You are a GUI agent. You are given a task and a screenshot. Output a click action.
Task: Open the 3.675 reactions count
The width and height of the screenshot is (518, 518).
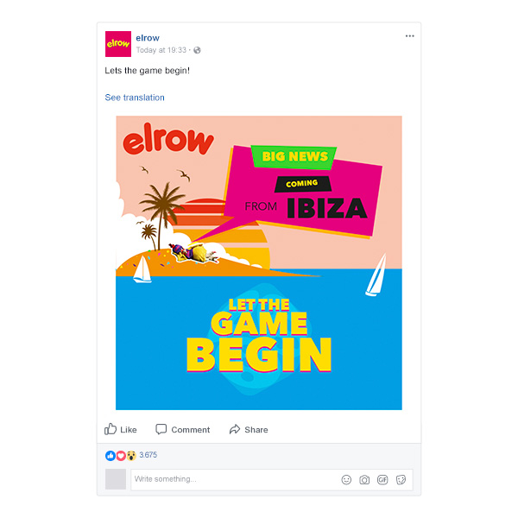click(148, 455)
